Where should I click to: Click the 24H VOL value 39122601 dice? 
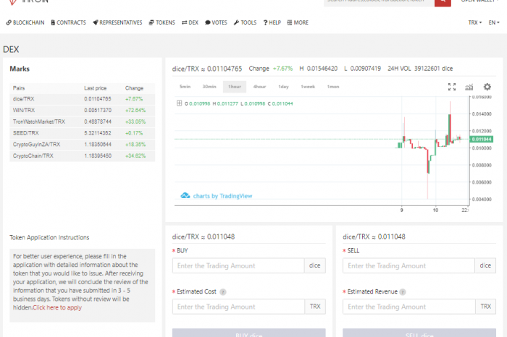point(433,69)
